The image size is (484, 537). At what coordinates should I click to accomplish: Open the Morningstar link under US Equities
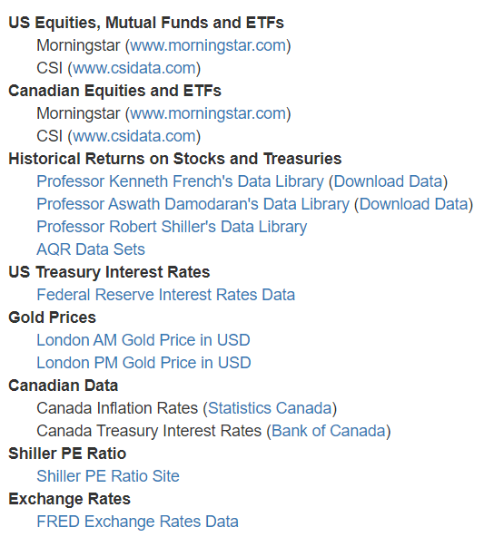pyautogui.click(x=208, y=45)
